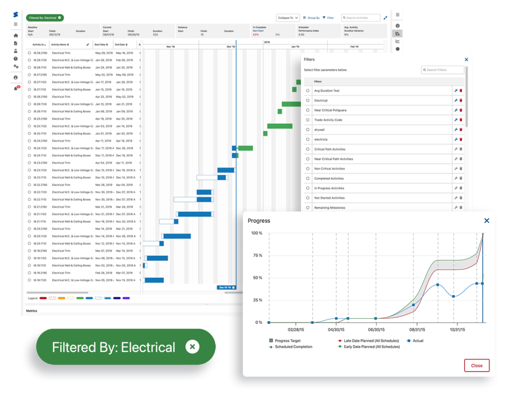
Task: Click Close on the Progress dialog
Action: pyautogui.click(x=476, y=366)
